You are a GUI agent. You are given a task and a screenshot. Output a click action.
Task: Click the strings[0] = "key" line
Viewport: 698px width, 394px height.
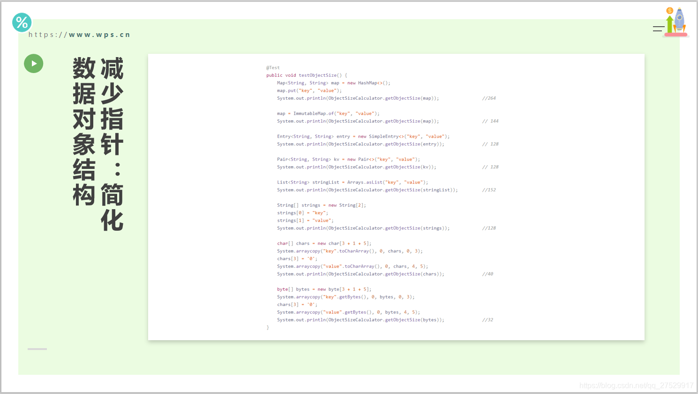[x=303, y=213]
